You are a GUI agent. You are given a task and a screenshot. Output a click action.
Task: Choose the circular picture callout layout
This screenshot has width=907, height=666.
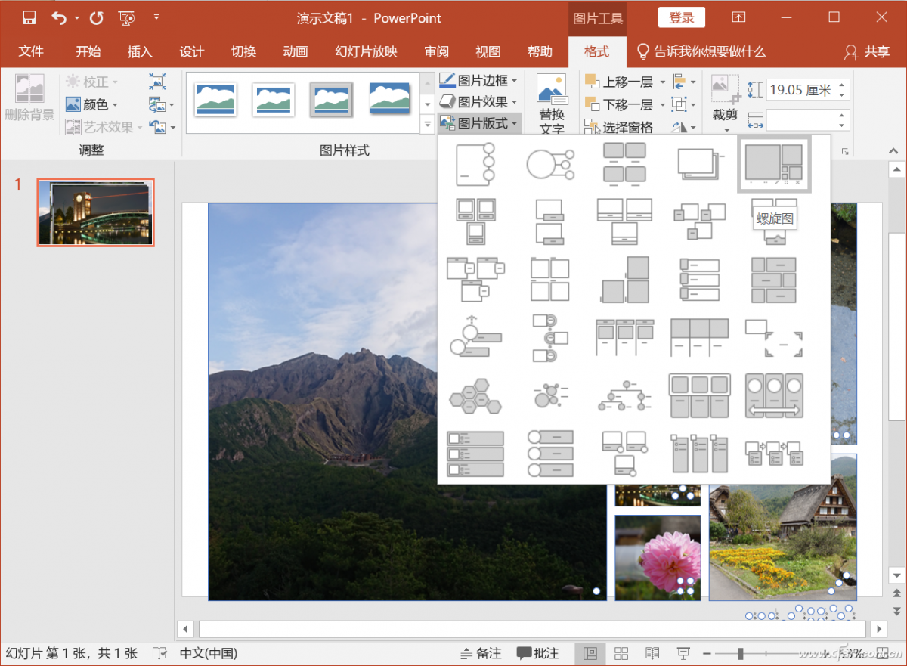[x=549, y=164]
